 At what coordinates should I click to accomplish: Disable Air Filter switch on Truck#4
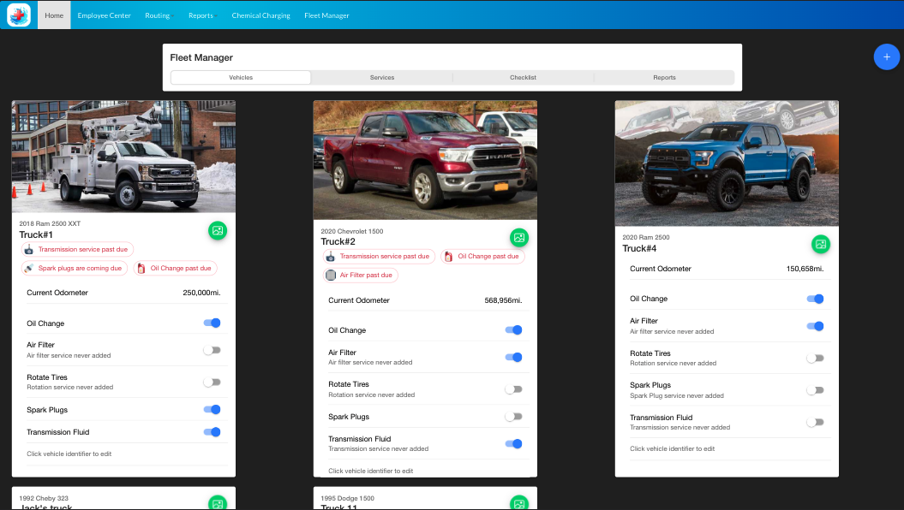815,326
